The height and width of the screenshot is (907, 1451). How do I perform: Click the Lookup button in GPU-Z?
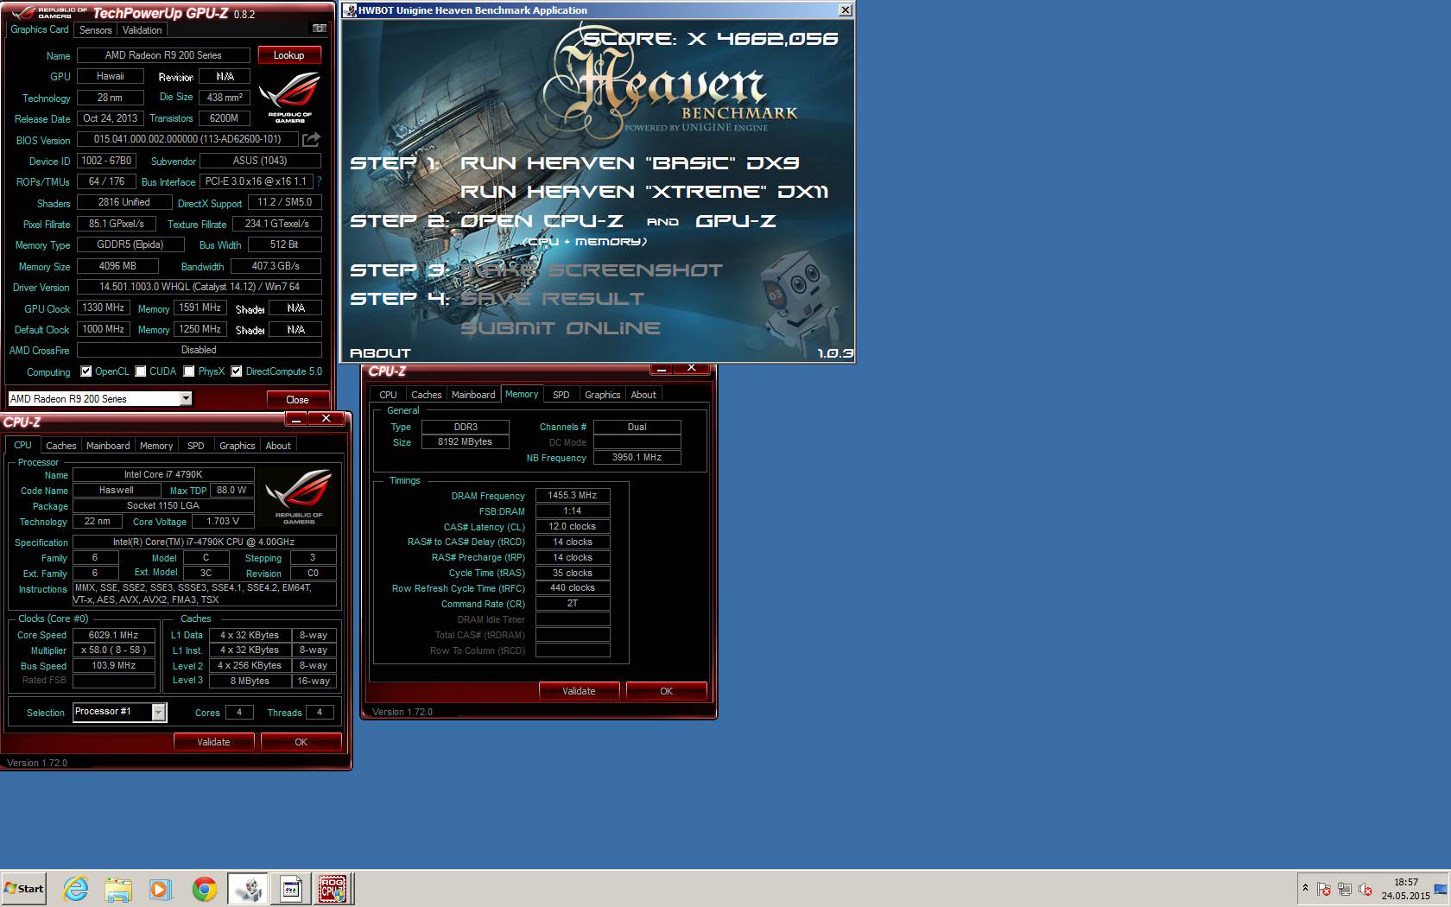click(289, 55)
